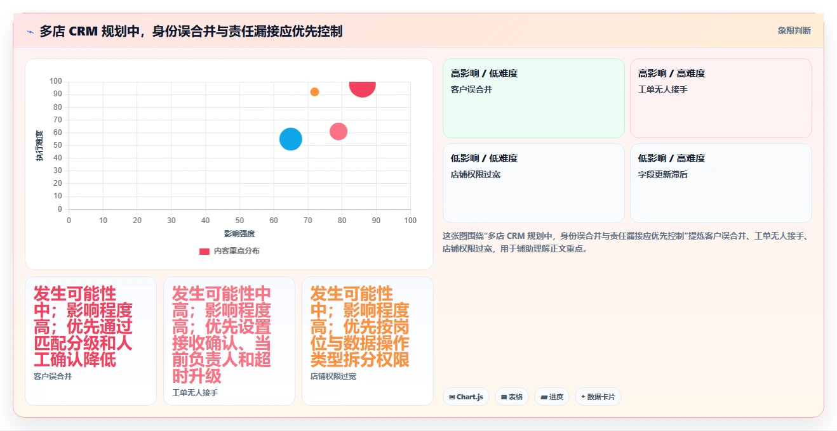Click the 执行难度 y-axis label
The height and width of the screenshot is (431, 837).
pos(39,146)
